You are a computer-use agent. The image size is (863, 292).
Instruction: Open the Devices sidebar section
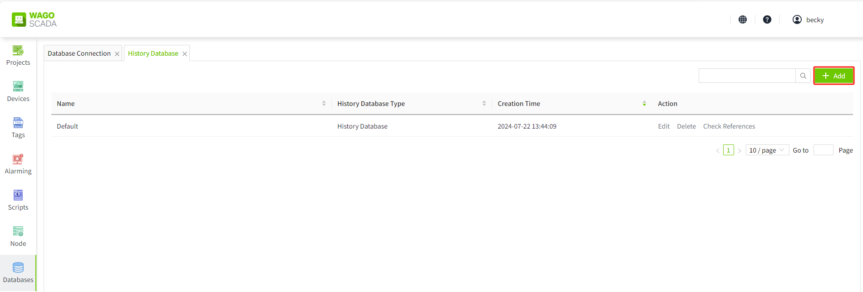pyautogui.click(x=18, y=91)
